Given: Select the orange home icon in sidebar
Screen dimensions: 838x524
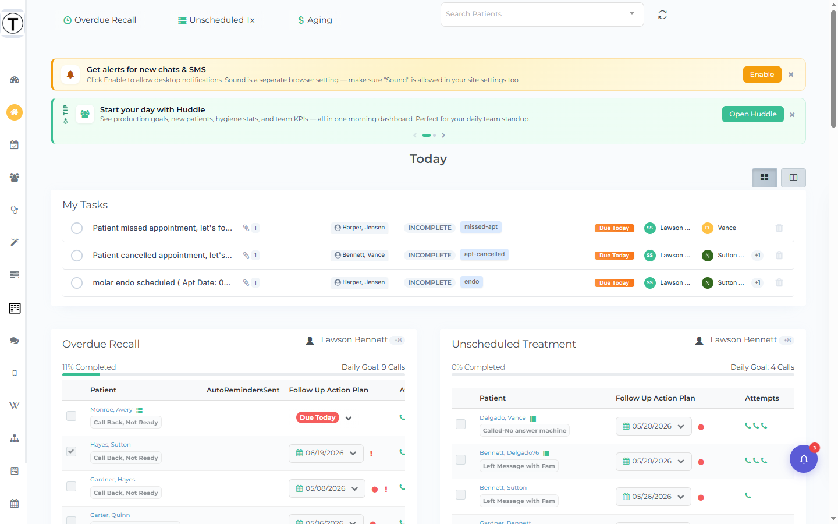Looking at the screenshot, I should pos(15,112).
